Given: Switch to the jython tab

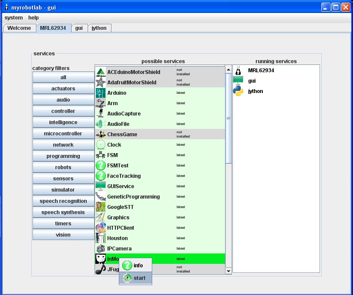Looking at the screenshot, I should [100, 28].
